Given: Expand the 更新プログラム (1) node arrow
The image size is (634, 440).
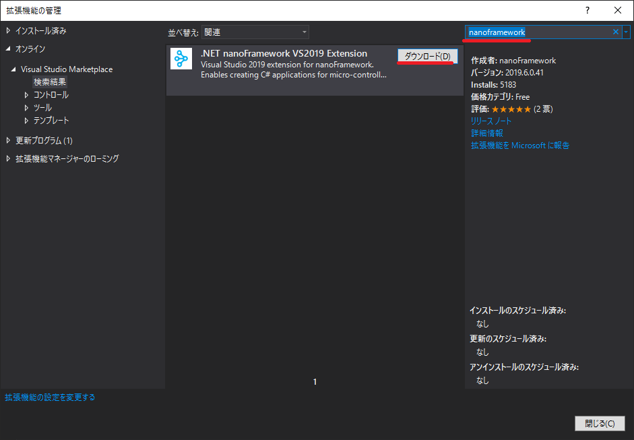Looking at the screenshot, I should pyautogui.click(x=8, y=140).
